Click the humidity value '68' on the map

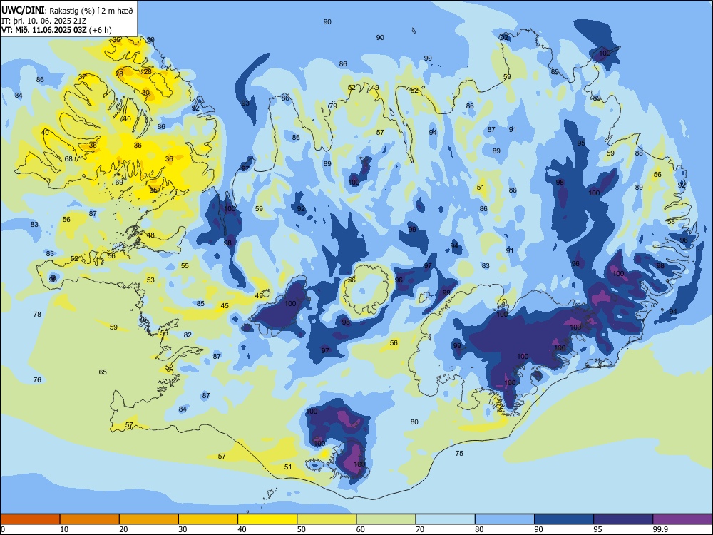pyautogui.click(x=68, y=159)
